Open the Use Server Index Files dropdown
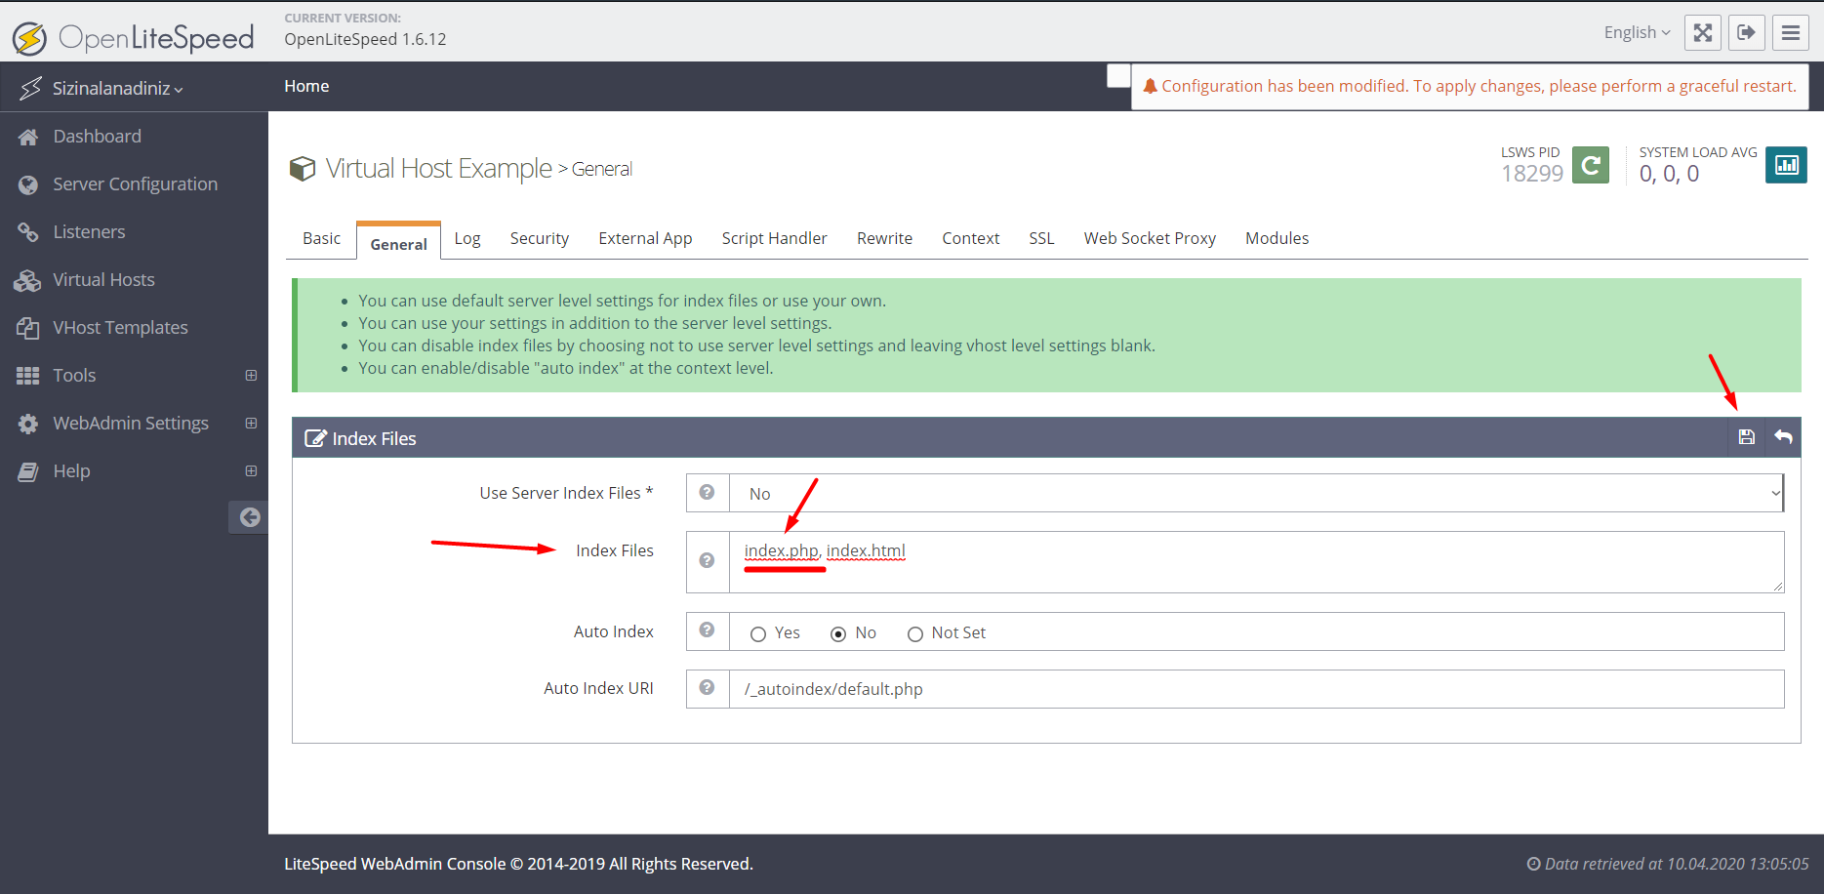The image size is (1824, 894). tap(1257, 493)
